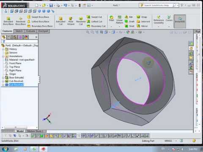Screen dimensions: 203x152
Task: Select the Linear Pattern tool
Action: pos(120,19)
